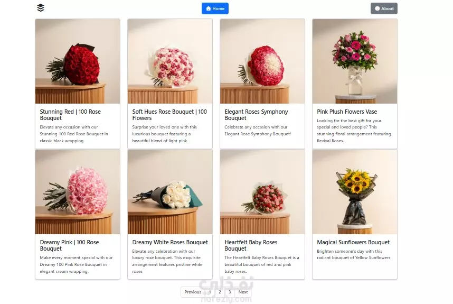
Task: Jump to page 2 in pagination
Action: 220,292
